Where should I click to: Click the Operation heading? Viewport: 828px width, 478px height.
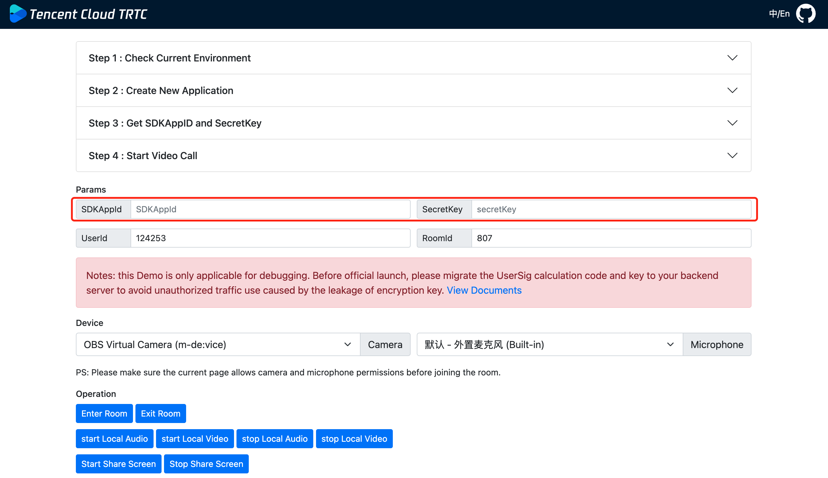click(x=96, y=394)
